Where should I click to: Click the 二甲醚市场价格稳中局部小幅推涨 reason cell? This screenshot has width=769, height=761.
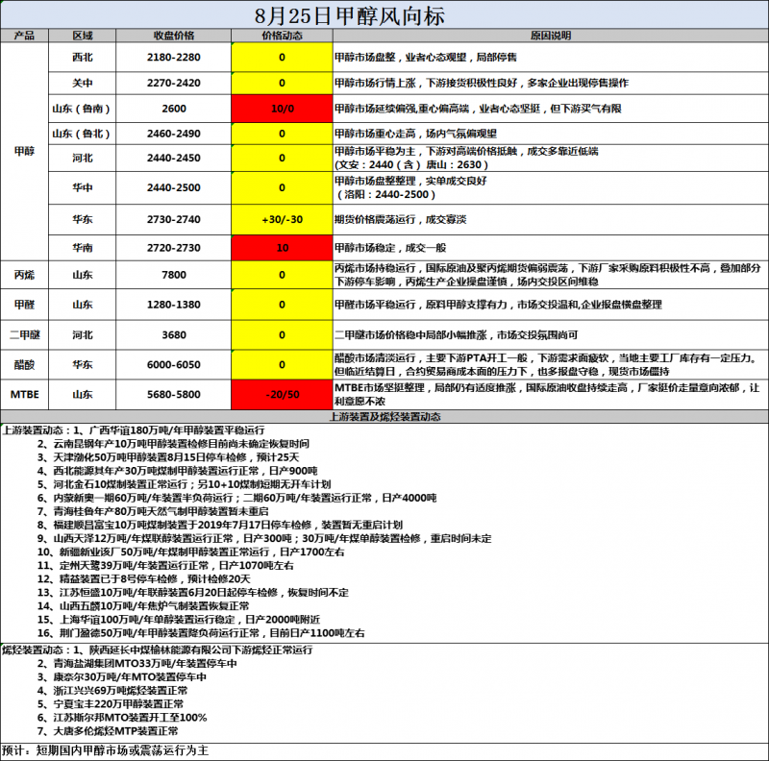tap(550, 335)
